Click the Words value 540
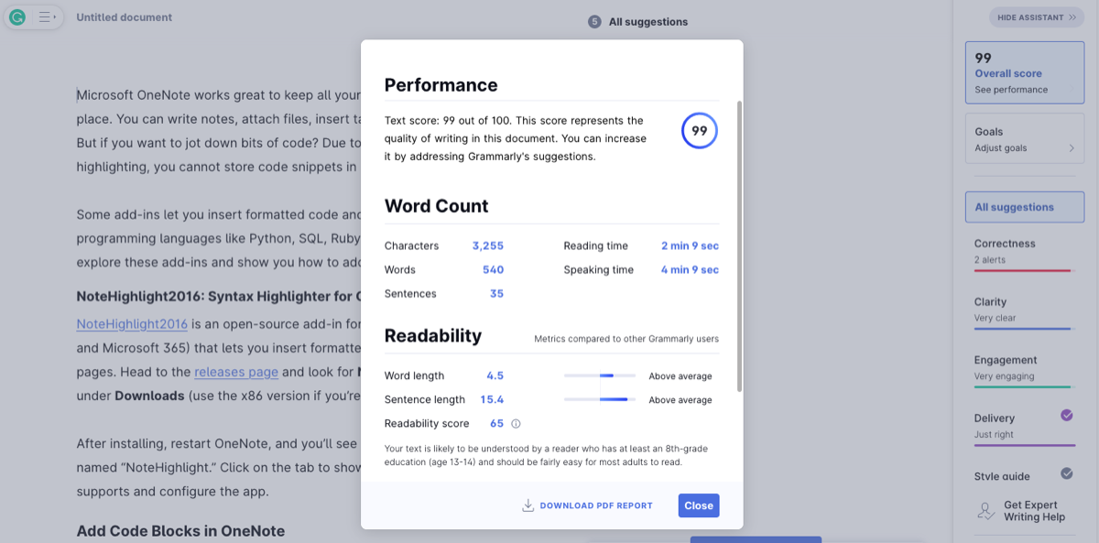1099x543 pixels. tap(493, 269)
